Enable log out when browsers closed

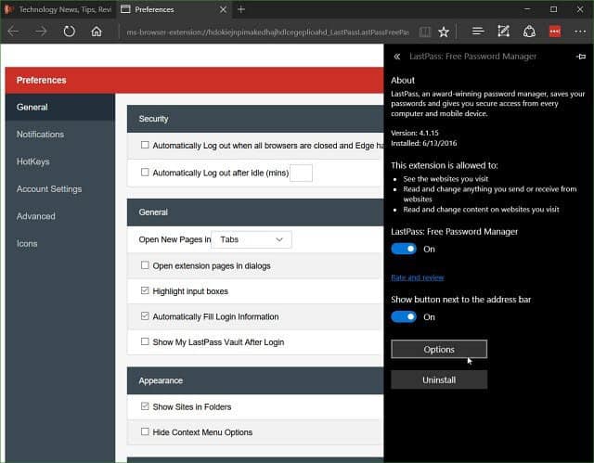tap(145, 145)
